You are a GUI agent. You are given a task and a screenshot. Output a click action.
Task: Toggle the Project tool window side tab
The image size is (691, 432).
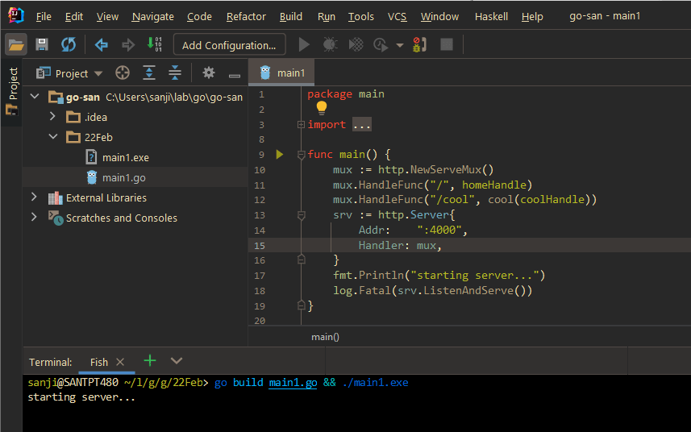click(11, 90)
